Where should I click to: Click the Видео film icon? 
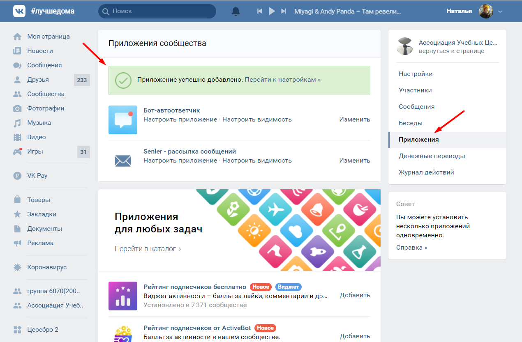[x=17, y=137]
